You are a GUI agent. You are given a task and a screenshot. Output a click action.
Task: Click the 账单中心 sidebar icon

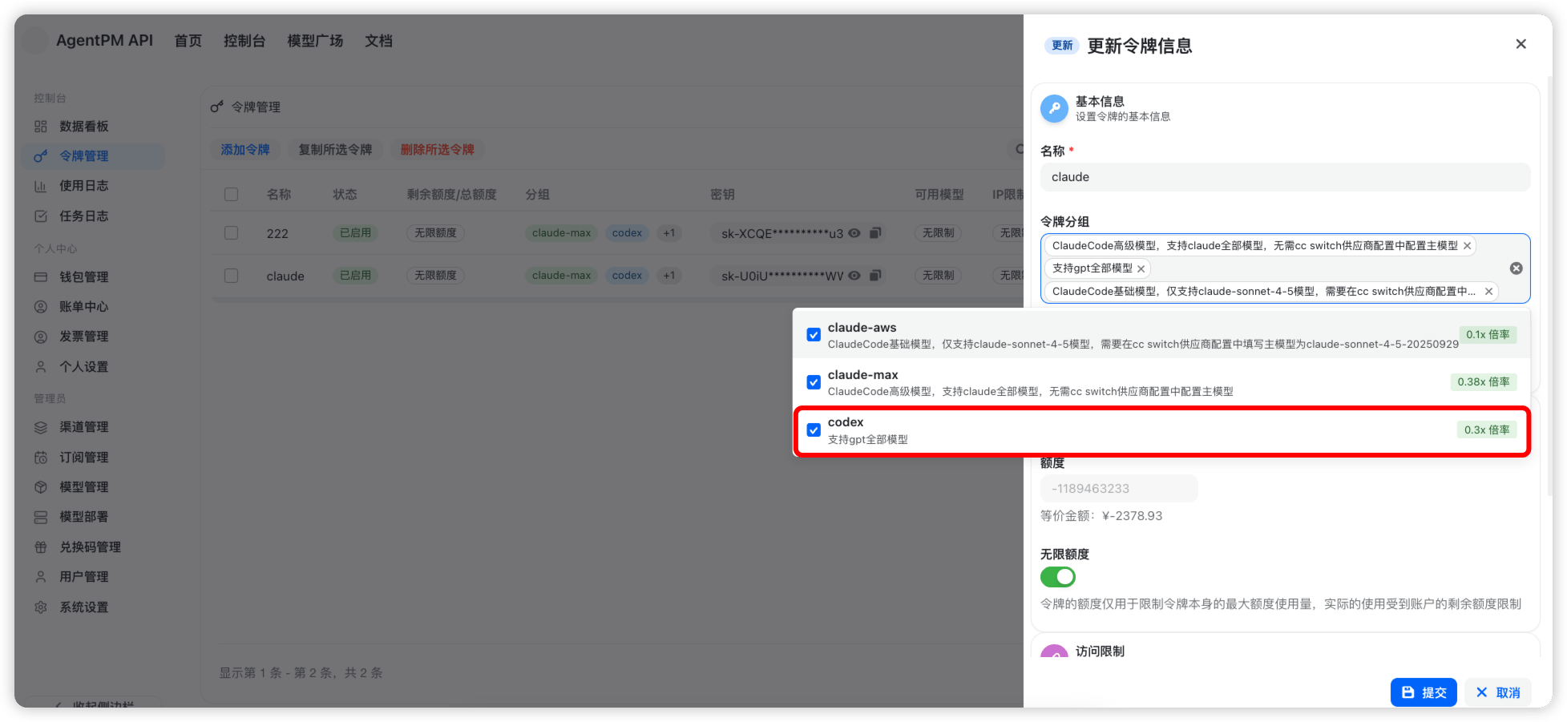pyautogui.click(x=40, y=307)
